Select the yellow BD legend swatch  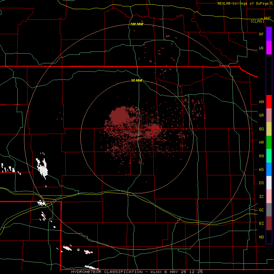(x=269, y=129)
